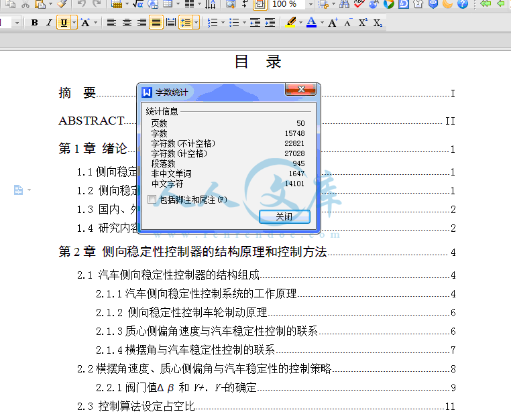Open the underline style dropdown arrow

(74, 23)
